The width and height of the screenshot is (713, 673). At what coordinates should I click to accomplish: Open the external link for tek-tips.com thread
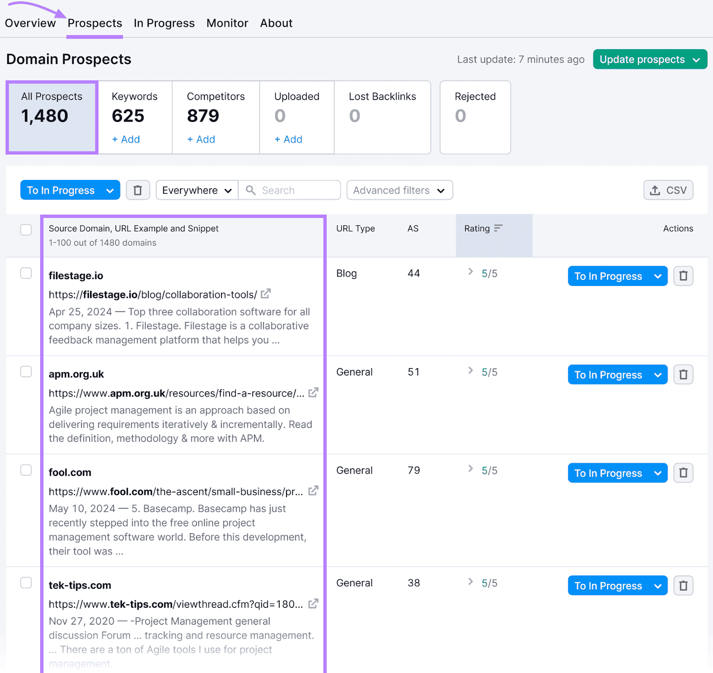pyautogui.click(x=313, y=604)
